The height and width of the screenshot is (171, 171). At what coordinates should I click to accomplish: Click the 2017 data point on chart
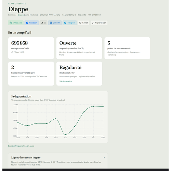click(x=37, y=123)
